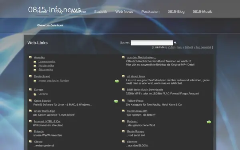Open the unser Buch-Tipp category
Screen dimensions: 240x150
point(44,111)
